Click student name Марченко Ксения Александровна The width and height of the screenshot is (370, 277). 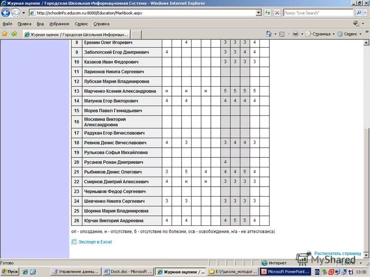pos(120,91)
